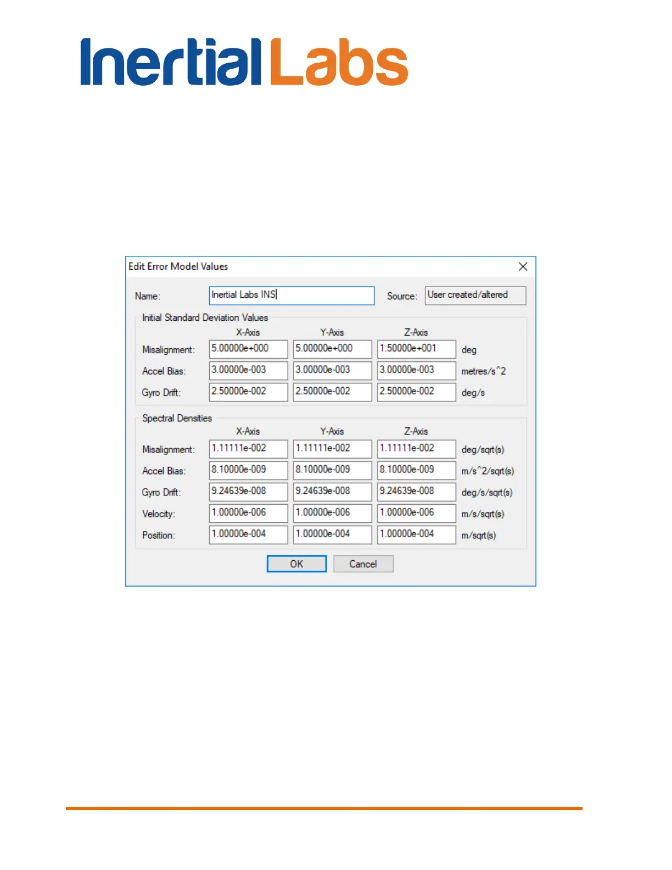Edit initial Accel Bias Z-Axis value field

[416, 370]
